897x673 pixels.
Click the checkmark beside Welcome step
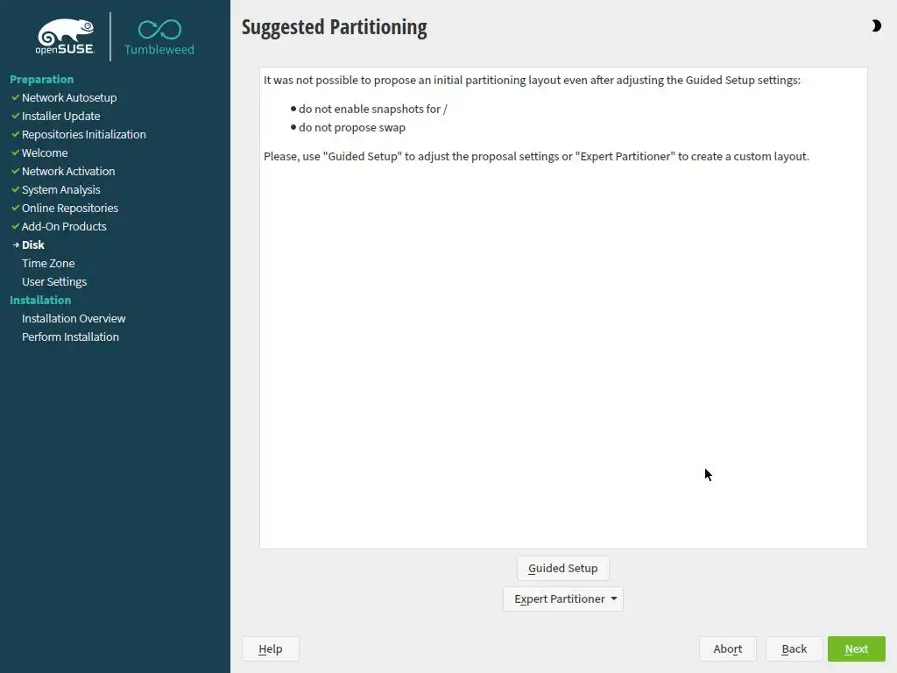[15, 152]
